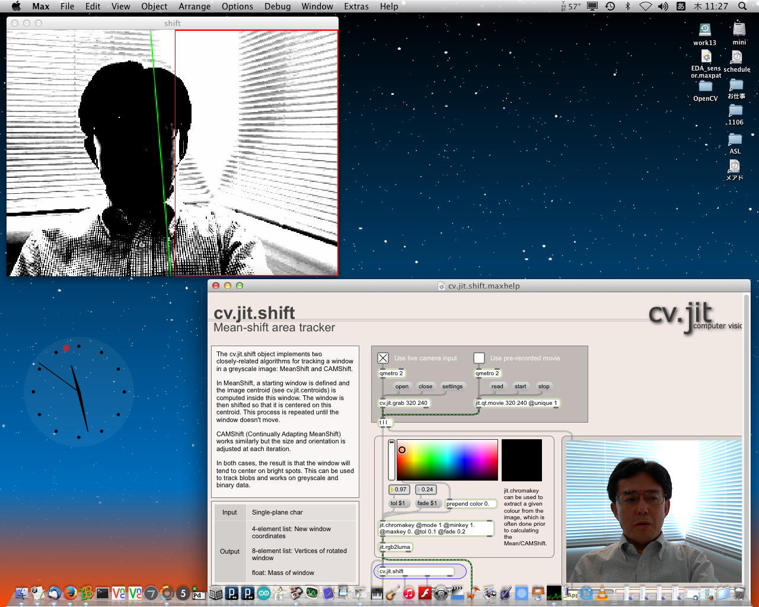Launch VLC cone icon in dock
This screenshot has height=607, width=759.
coord(602,593)
